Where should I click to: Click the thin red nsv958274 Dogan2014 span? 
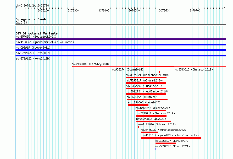coord(135,72)
